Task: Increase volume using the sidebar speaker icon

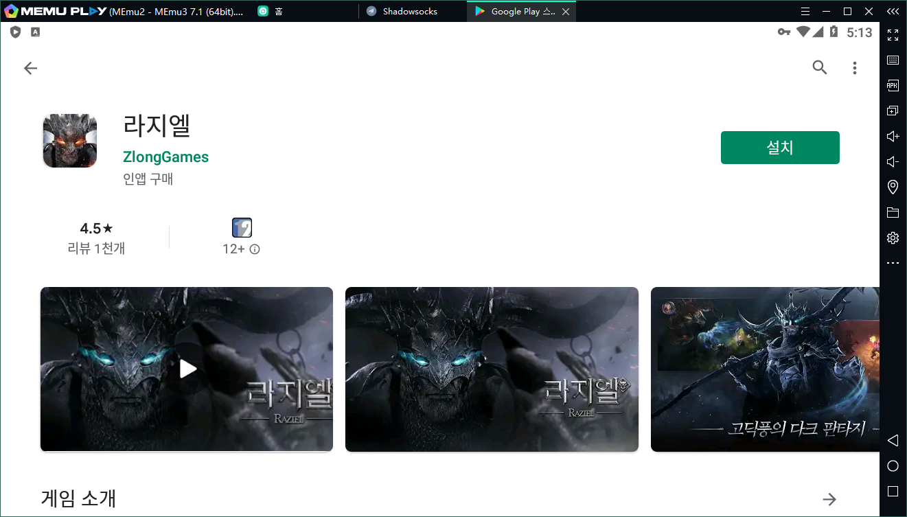Action: 893,136
